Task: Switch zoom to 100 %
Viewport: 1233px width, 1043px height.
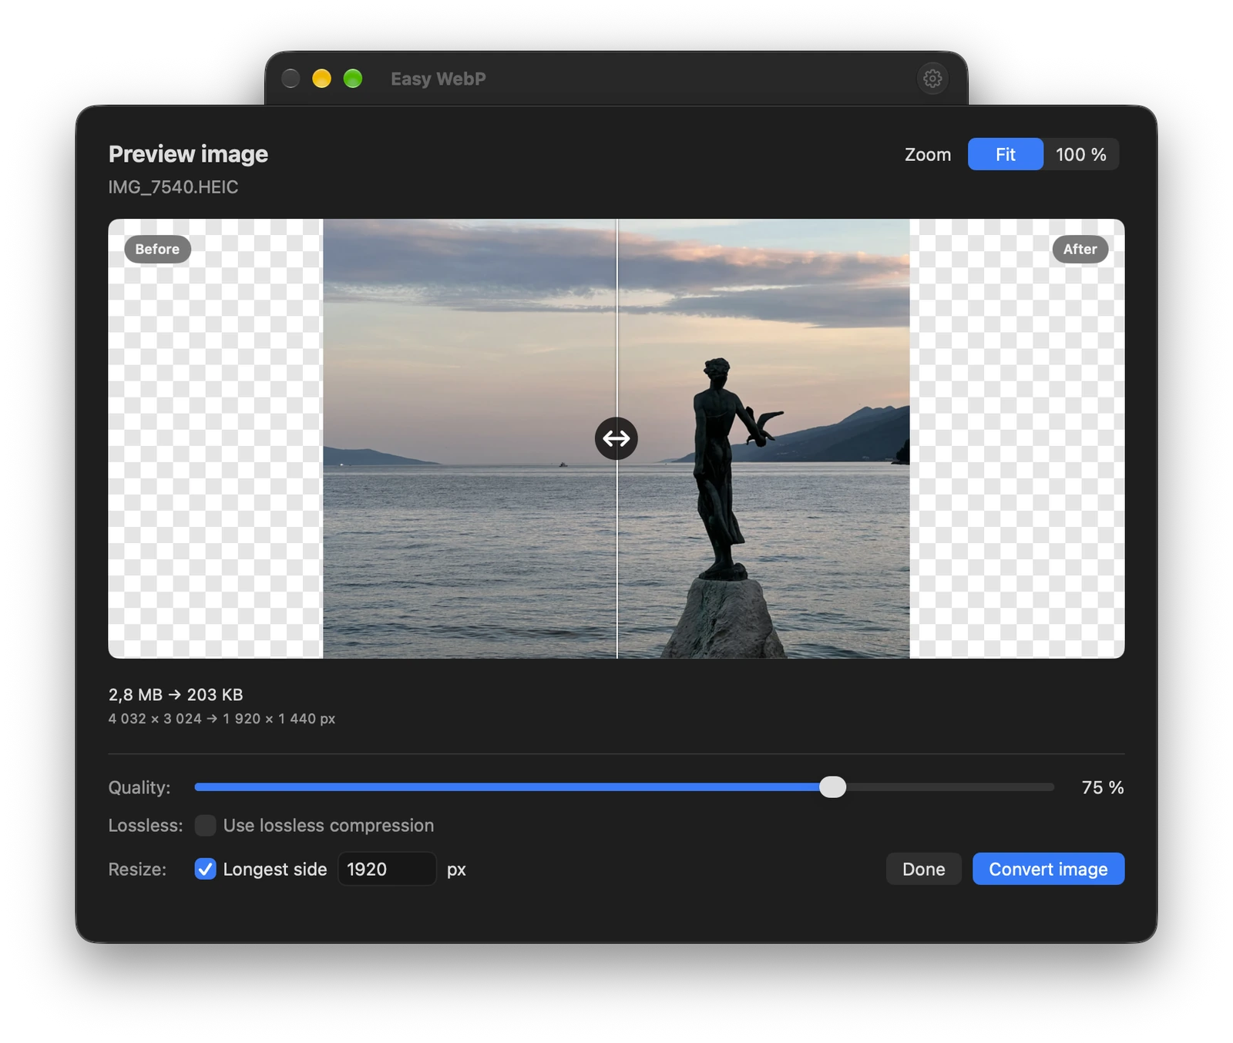Action: [x=1081, y=154]
